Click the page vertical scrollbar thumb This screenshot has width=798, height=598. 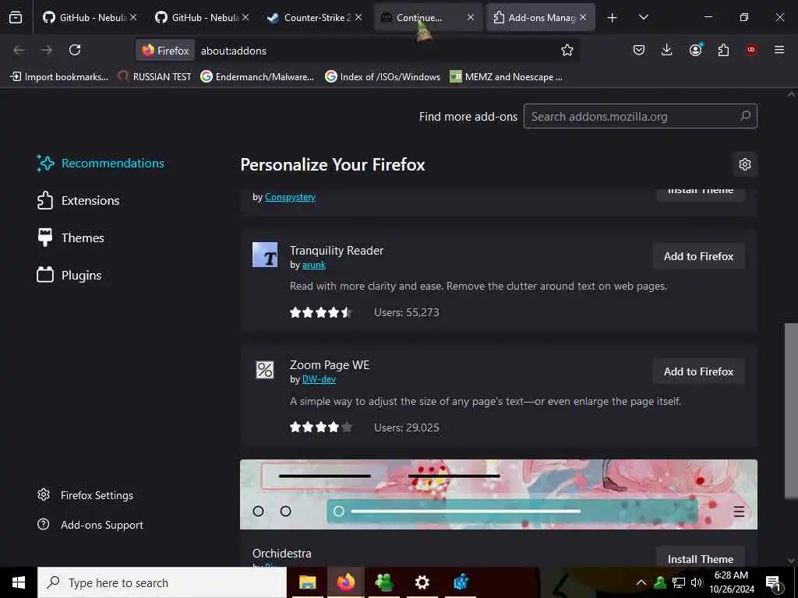tap(791, 411)
